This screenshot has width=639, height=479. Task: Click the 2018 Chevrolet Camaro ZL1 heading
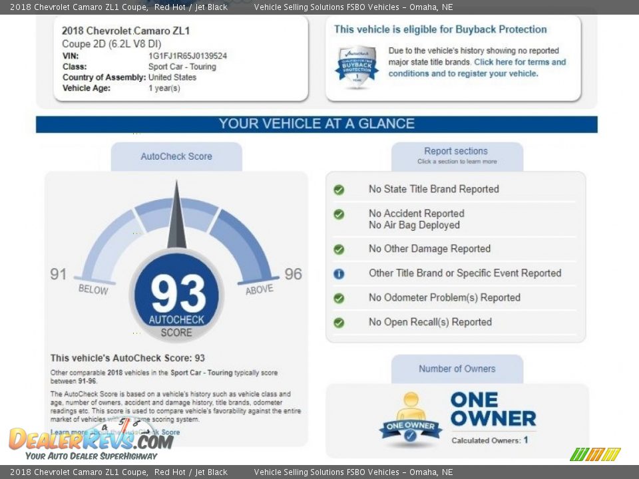126,31
